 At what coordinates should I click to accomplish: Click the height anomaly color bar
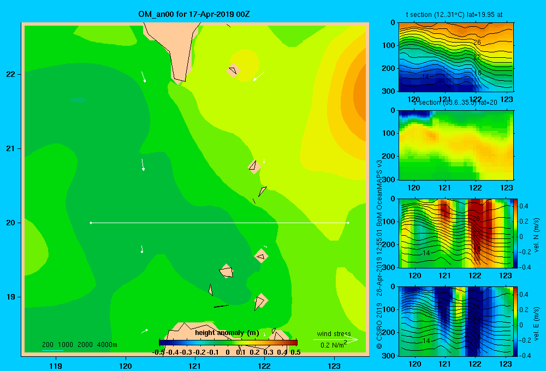tap(228, 343)
